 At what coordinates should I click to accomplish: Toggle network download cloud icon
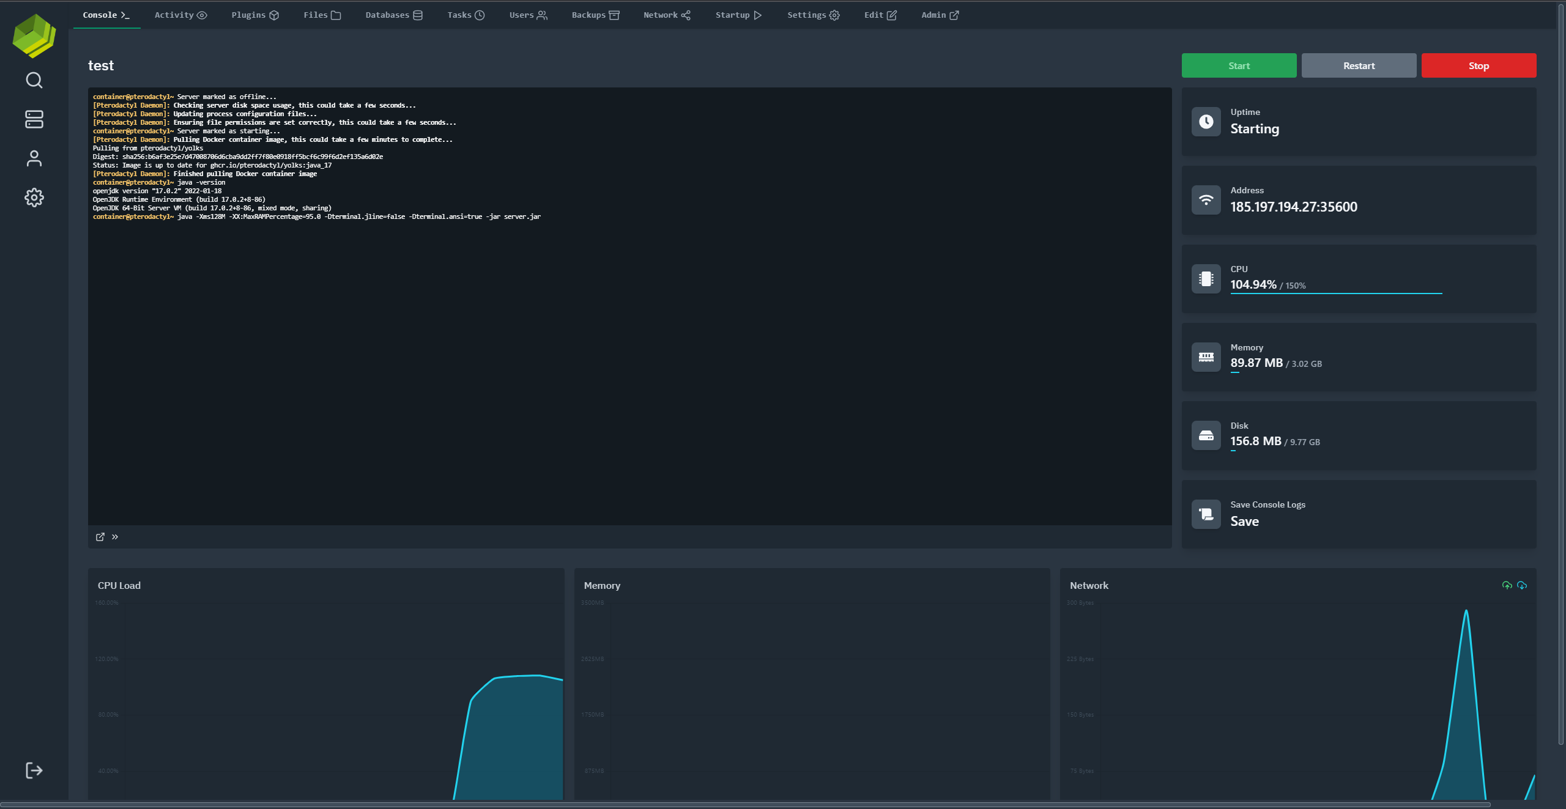pos(1522,585)
